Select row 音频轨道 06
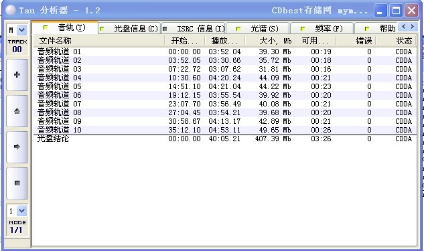Viewport: 424px width, 251px height. [224, 95]
